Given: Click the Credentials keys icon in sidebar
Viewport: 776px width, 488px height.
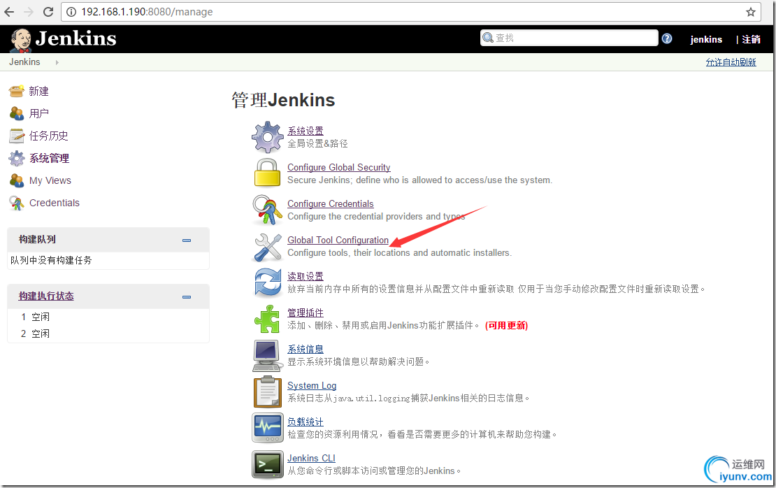Looking at the screenshot, I should tap(17, 203).
